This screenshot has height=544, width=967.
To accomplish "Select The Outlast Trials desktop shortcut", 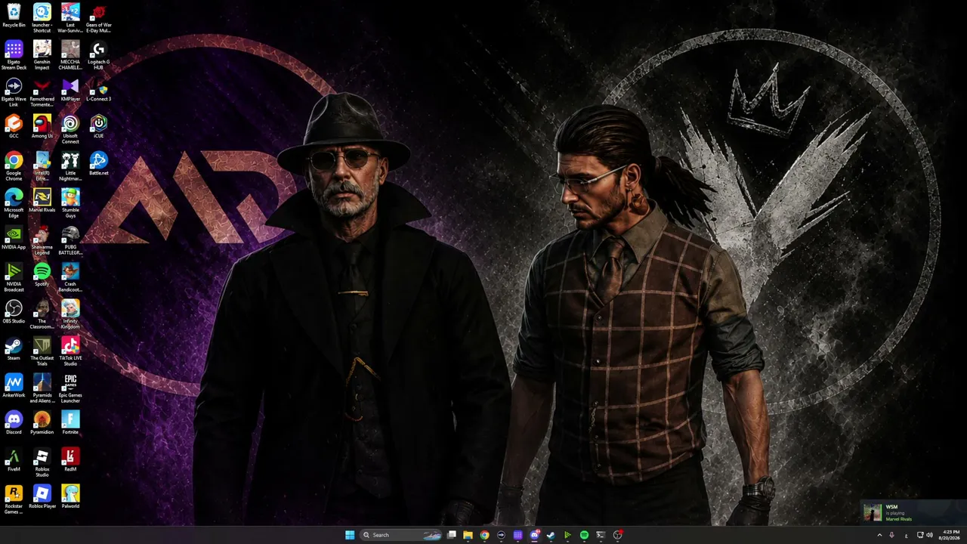I will click(42, 351).
